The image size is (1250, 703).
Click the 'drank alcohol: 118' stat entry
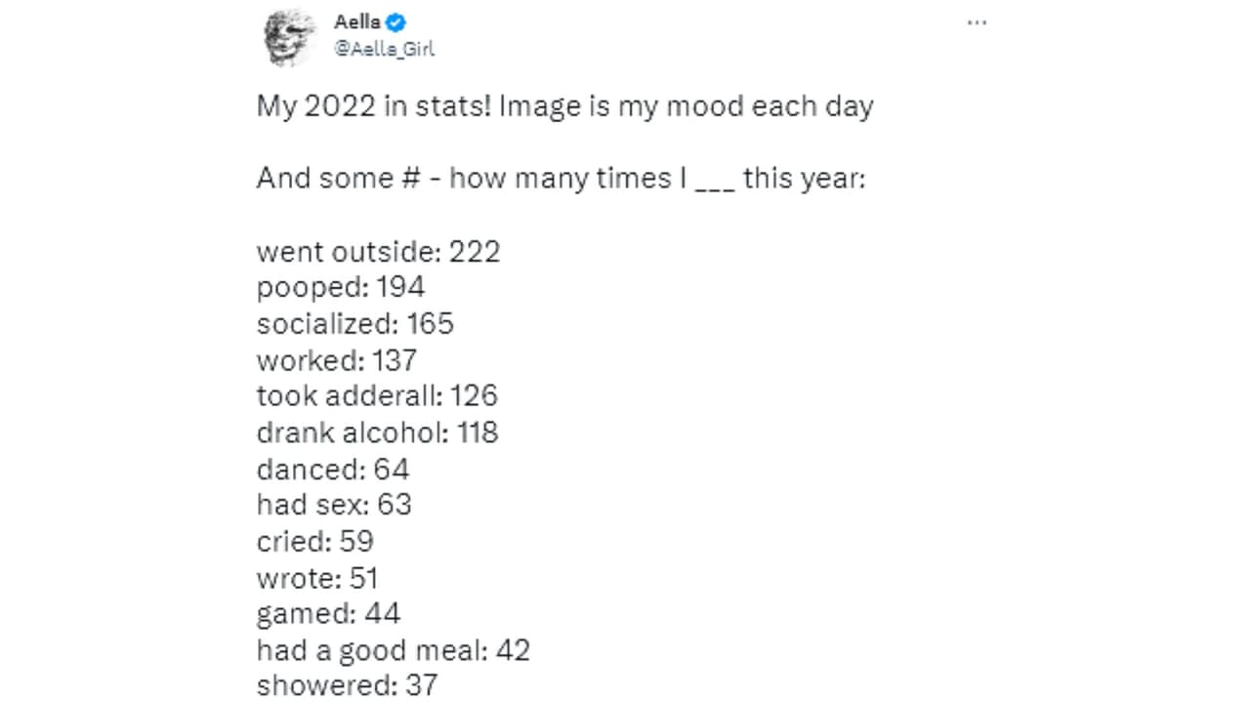point(377,433)
